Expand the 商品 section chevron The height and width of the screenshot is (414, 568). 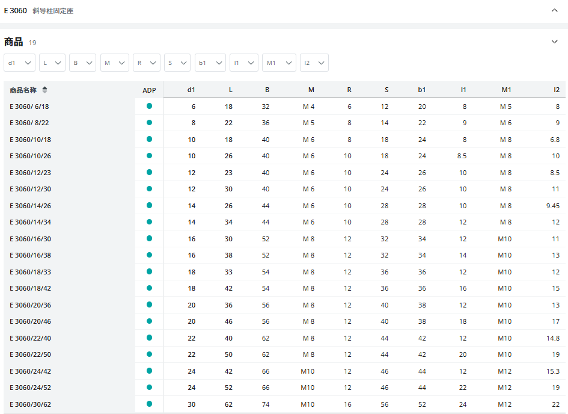[x=554, y=42]
